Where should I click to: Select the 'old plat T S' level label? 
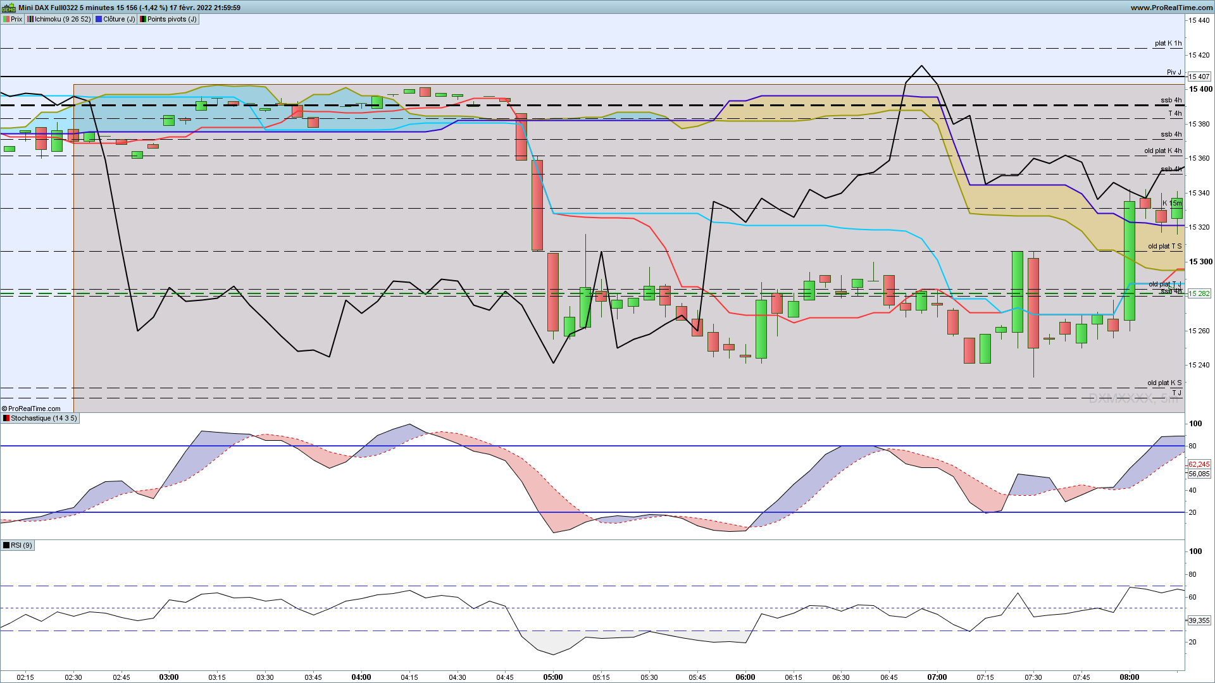click(1164, 247)
